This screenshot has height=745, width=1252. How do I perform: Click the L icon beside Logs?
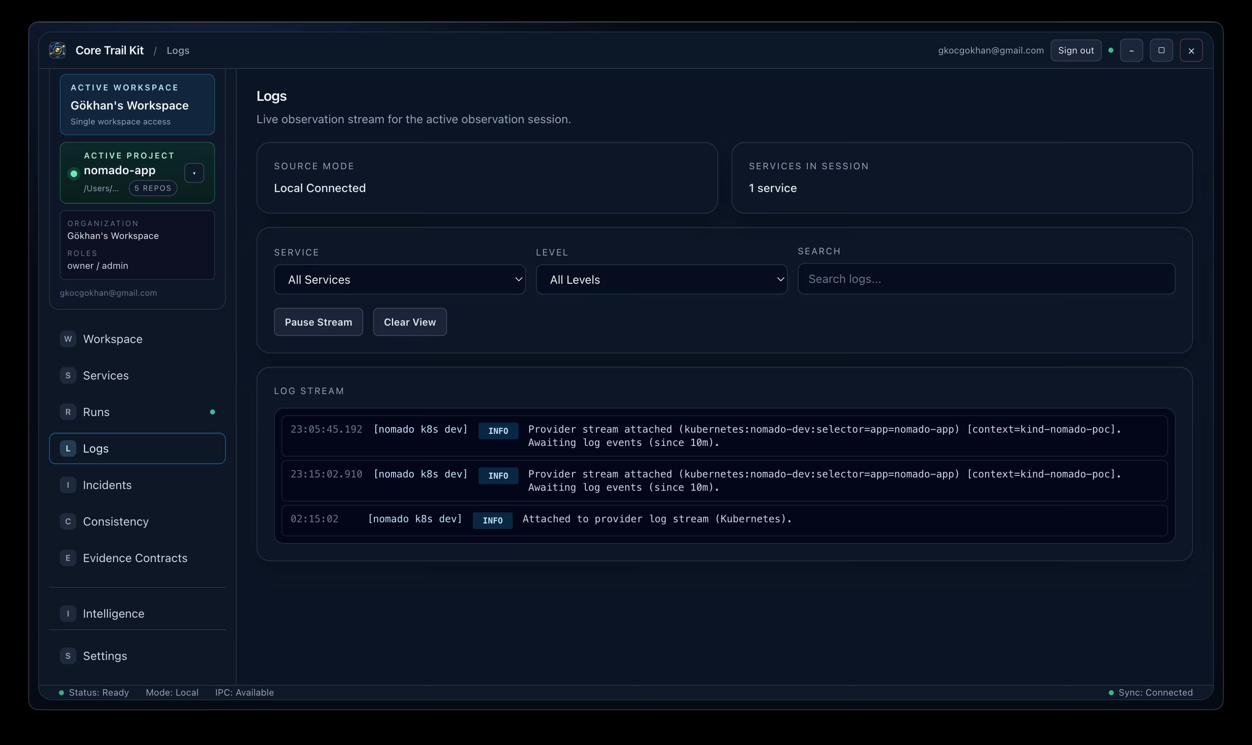tap(68, 448)
